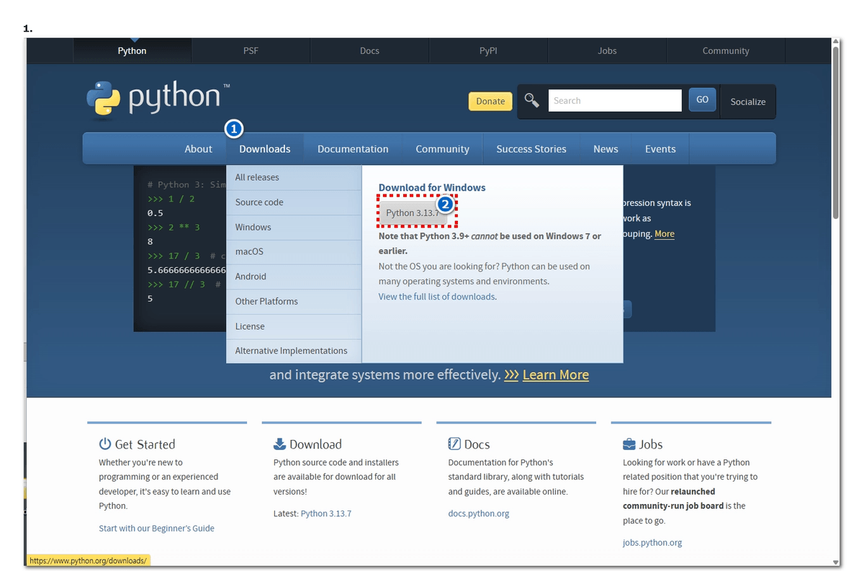Open the PSF top tab
The height and width of the screenshot is (571, 864).
click(251, 51)
